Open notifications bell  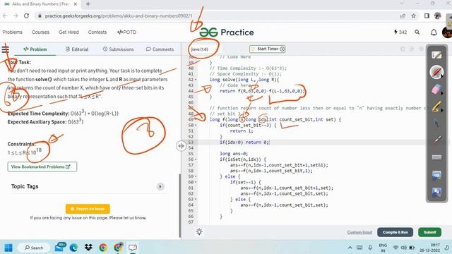click(434, 32)
